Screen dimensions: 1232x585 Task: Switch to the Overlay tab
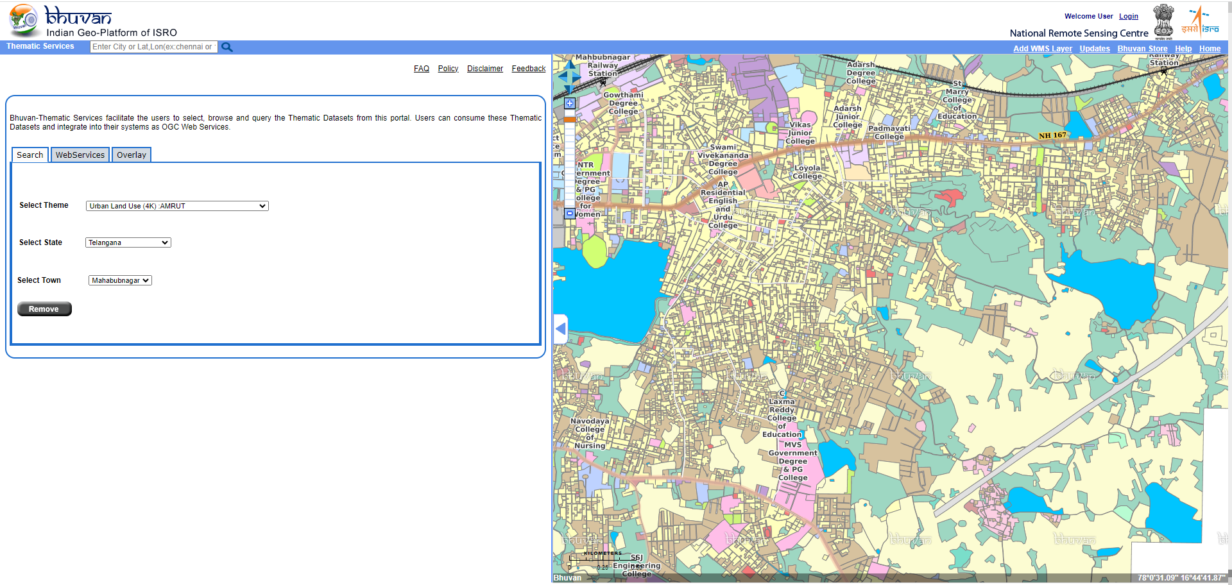click(x=132, y=155)
